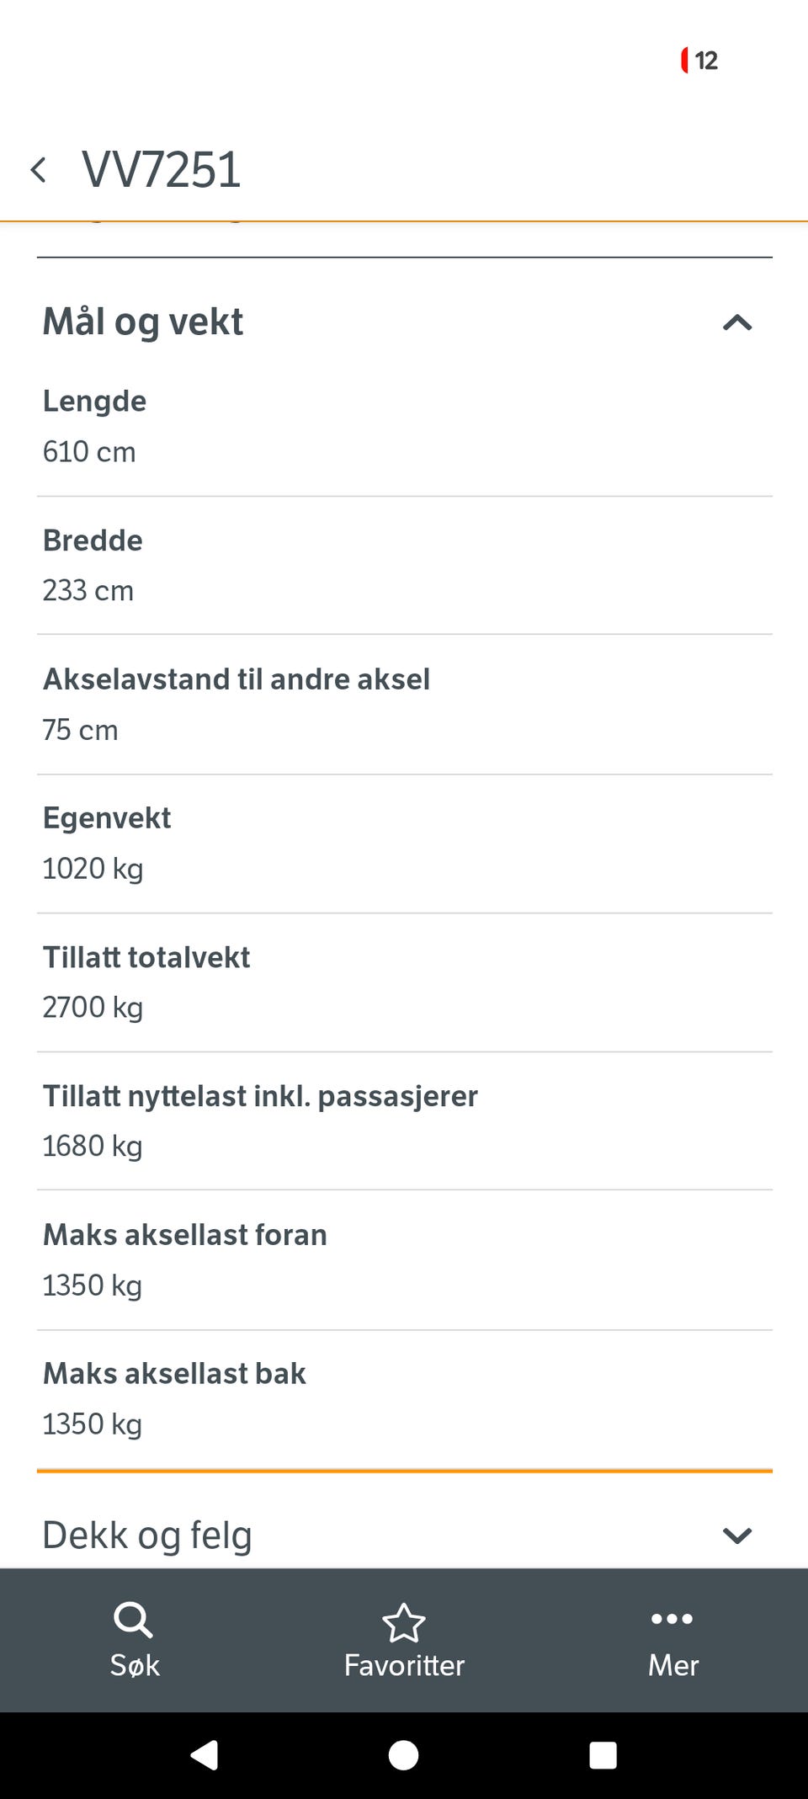Tap the Mål og vekt heading
Screen dimensions: 808x1799
[143, 322]
